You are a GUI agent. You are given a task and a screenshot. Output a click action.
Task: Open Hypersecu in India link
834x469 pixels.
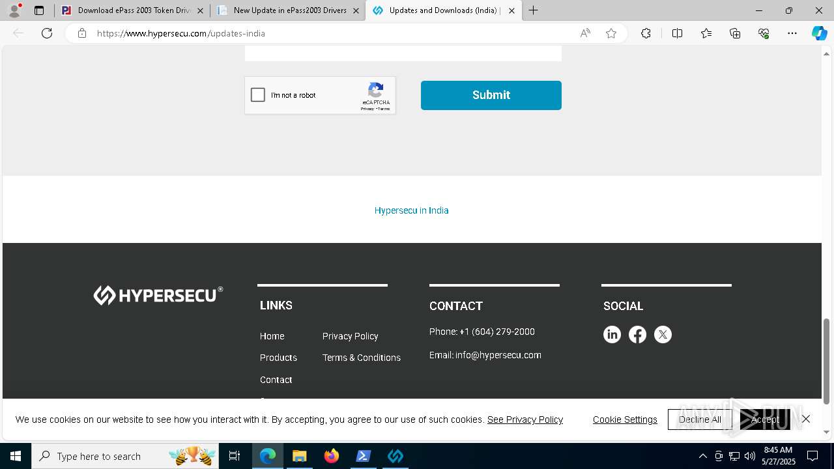tap(411, 210)
